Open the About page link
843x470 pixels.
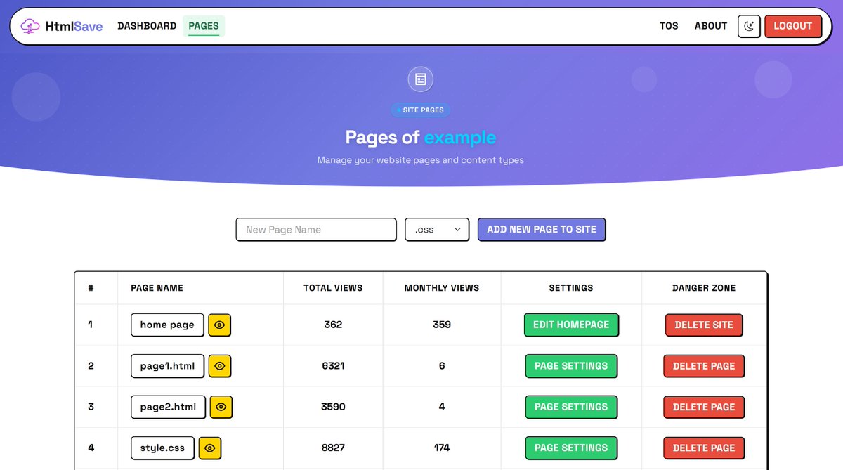tap(711, 26)
